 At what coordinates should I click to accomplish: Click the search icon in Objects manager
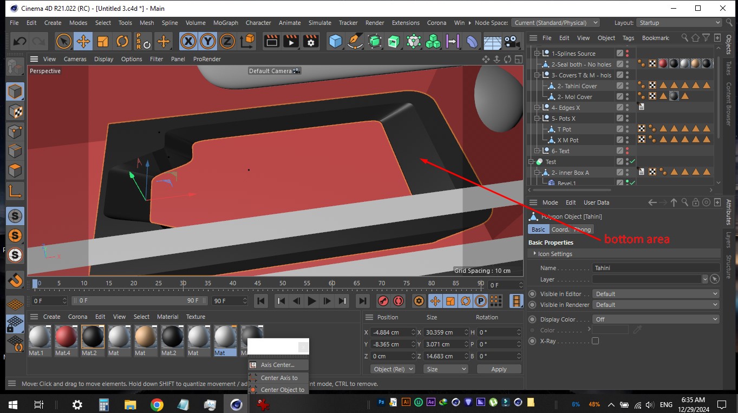pos(685,38)
